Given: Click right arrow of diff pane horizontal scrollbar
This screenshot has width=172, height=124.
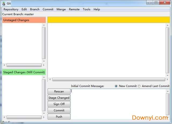Looking at the screenshot, I should (x=167, y=79).
